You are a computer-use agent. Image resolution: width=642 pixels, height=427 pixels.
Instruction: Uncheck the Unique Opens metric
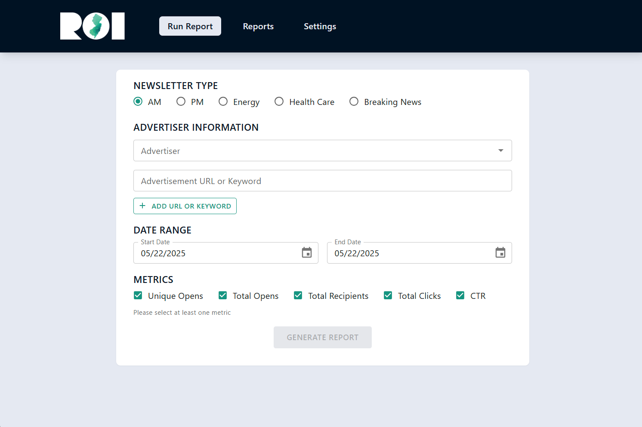click(x=138, y=295)
